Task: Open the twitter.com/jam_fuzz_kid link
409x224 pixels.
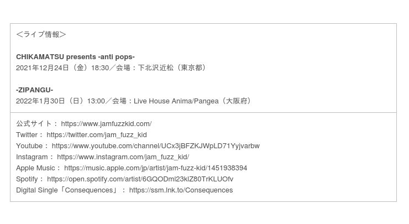Action: [97, 134]
